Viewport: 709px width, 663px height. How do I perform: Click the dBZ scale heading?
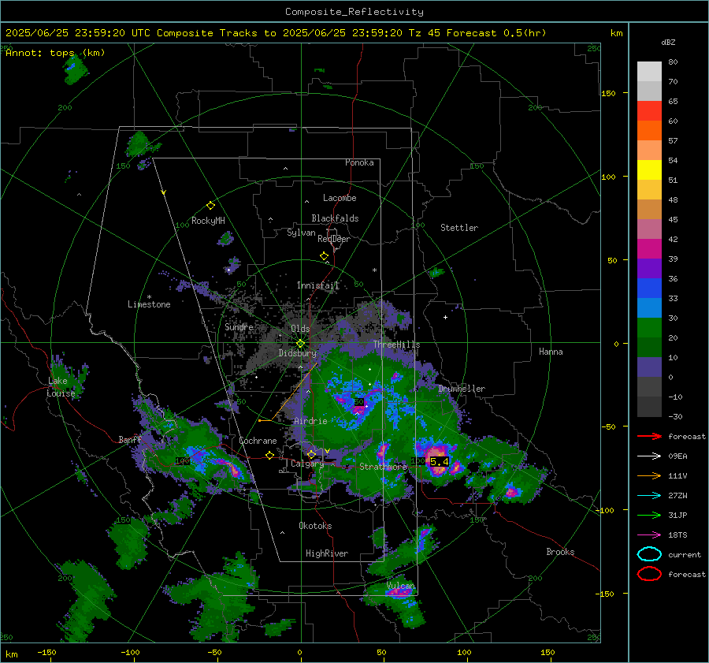668,43
